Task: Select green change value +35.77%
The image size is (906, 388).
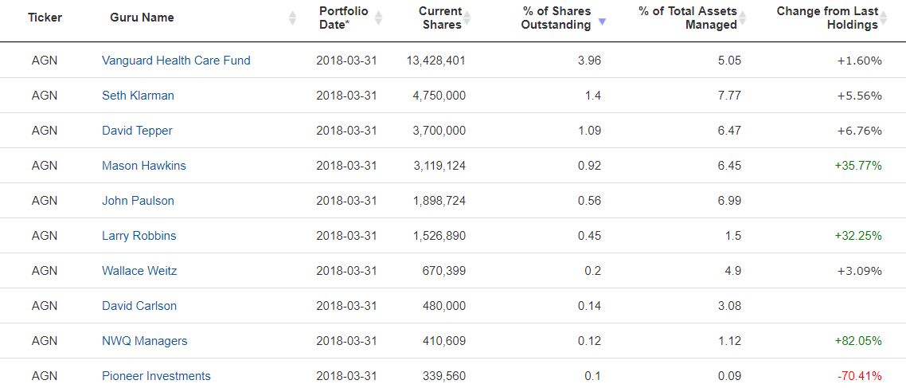Action: (x=858, y=166)
